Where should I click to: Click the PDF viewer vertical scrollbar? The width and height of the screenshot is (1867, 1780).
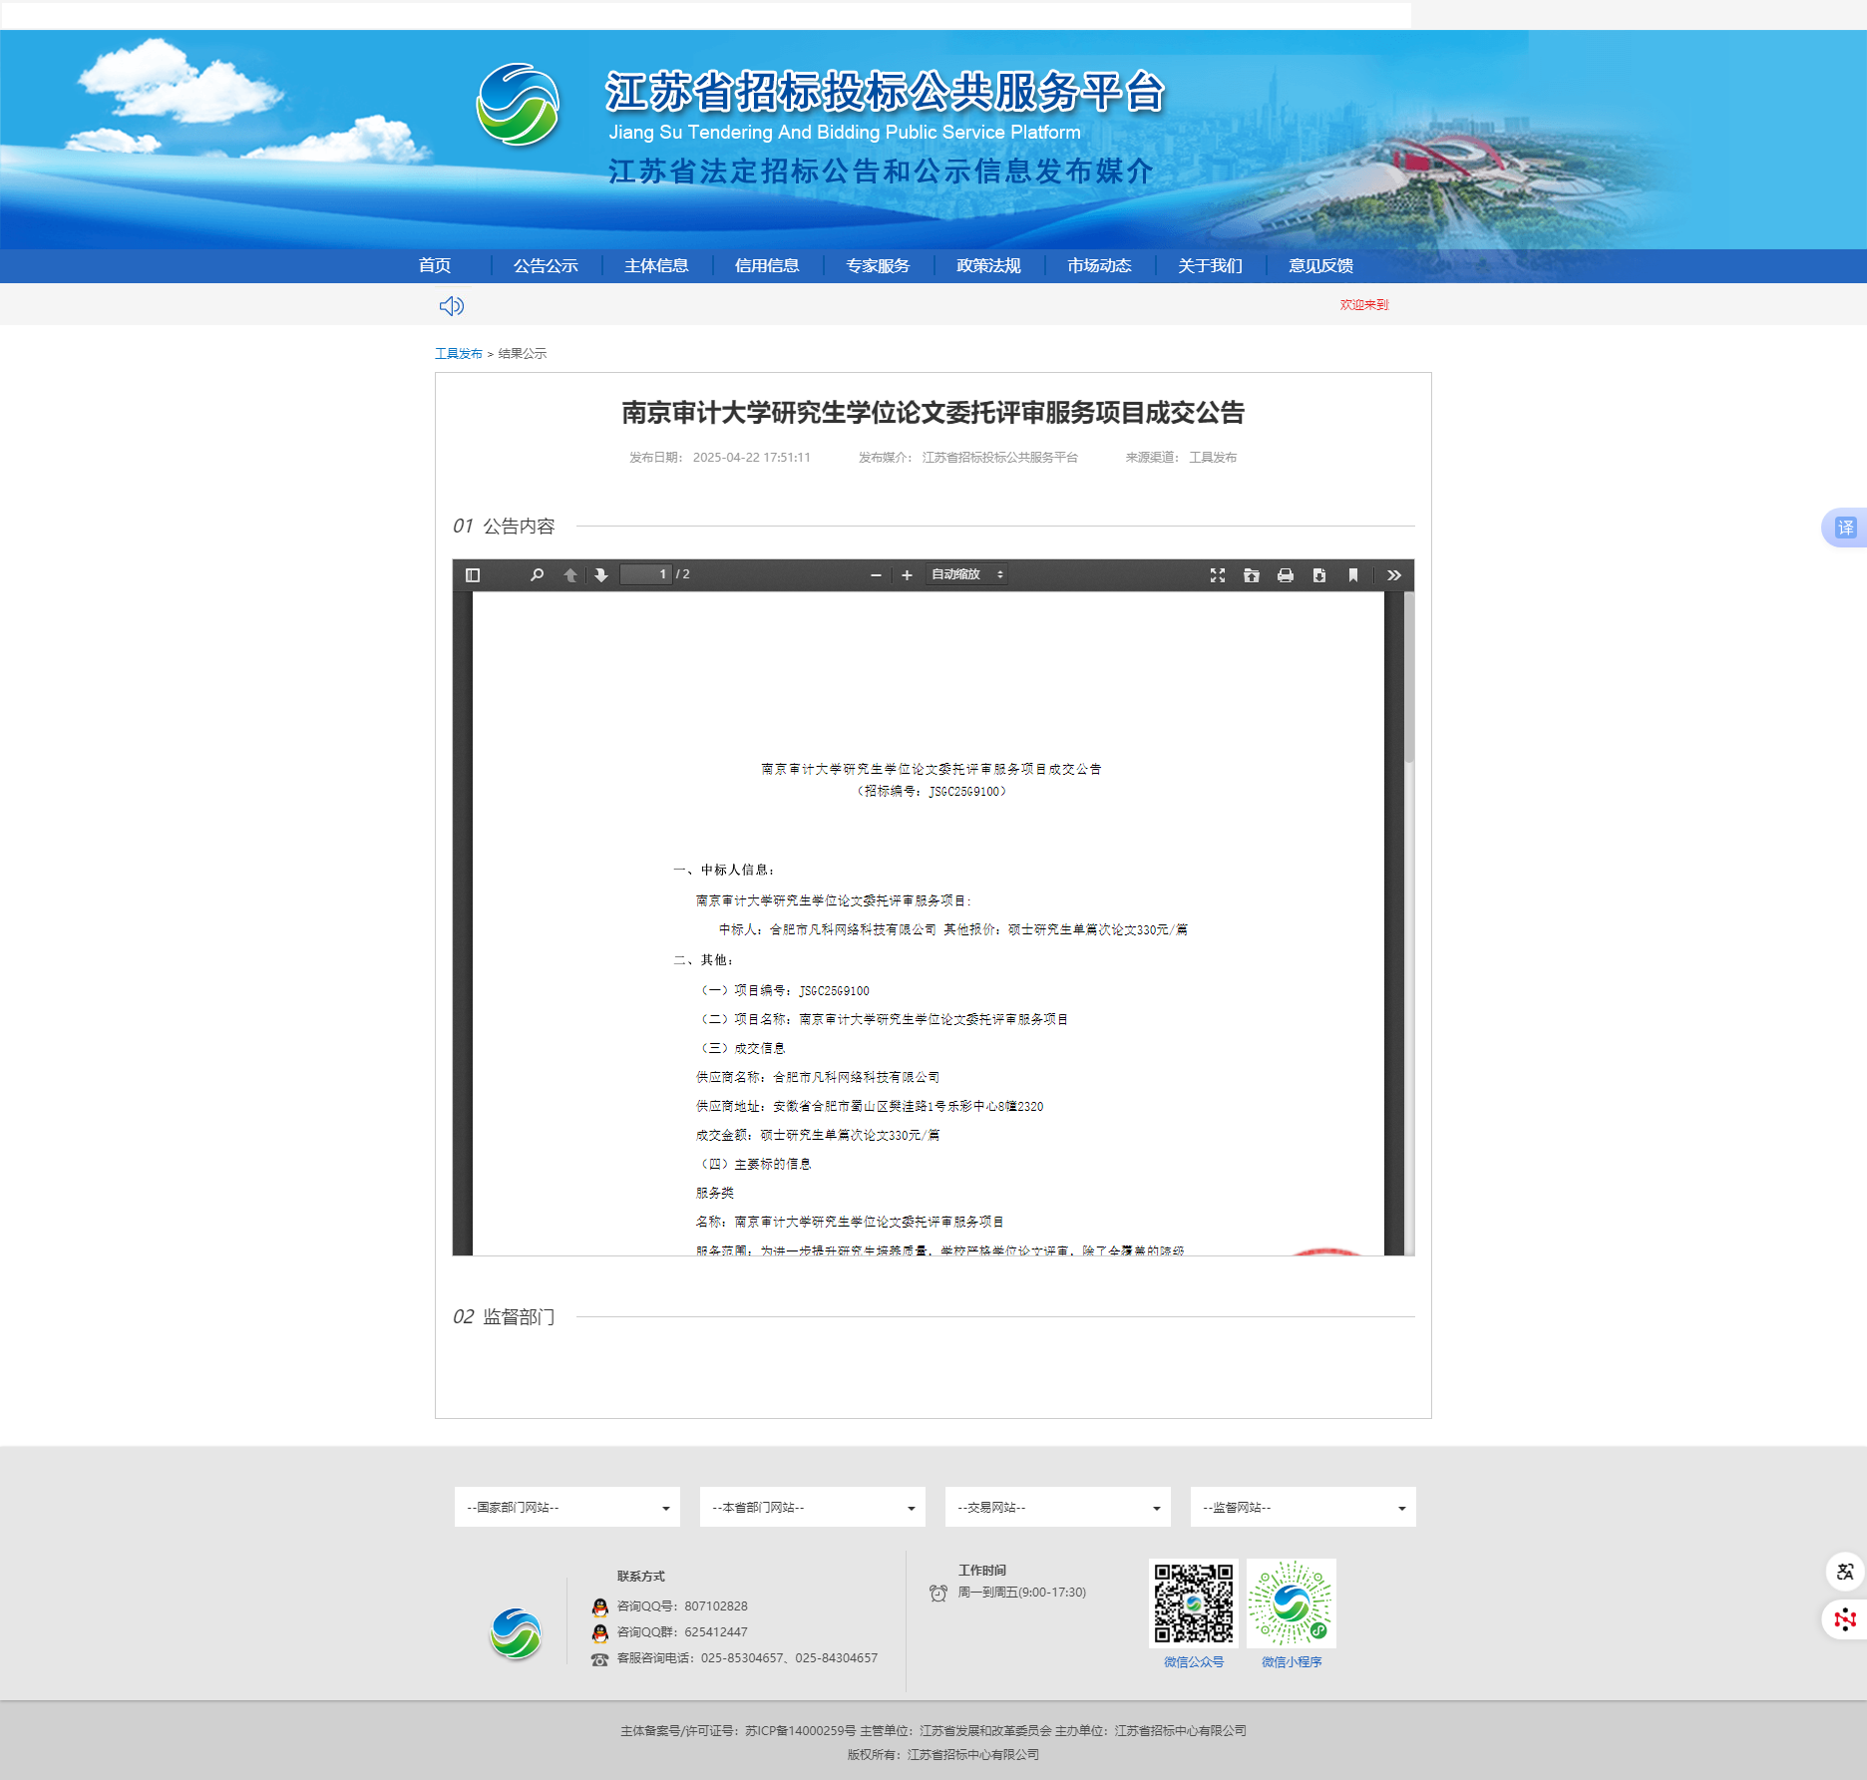[1409, 678]
